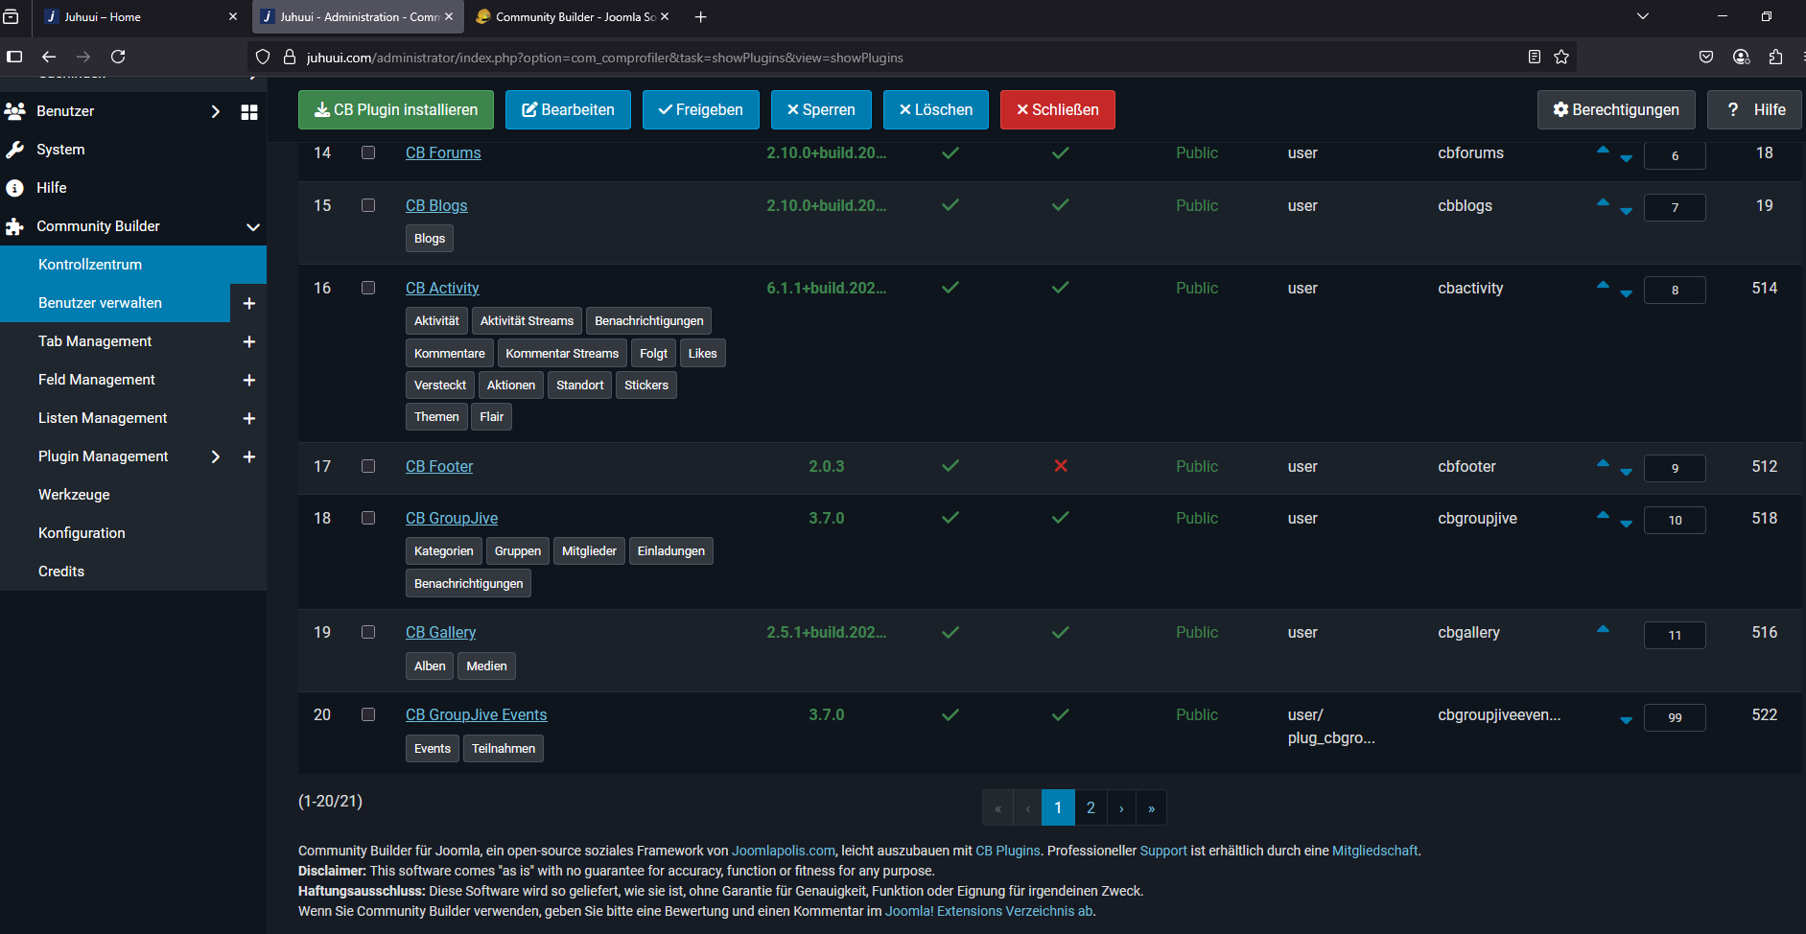The image size is (1806, 934).
Task: Open the Joomlapolis.com footer link
Action: point(783,851)
